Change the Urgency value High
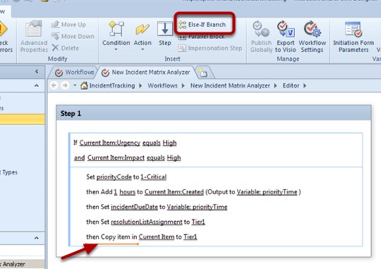Viewport: 381px width, 269px height. pyautogui.click(x=169, y=143)
